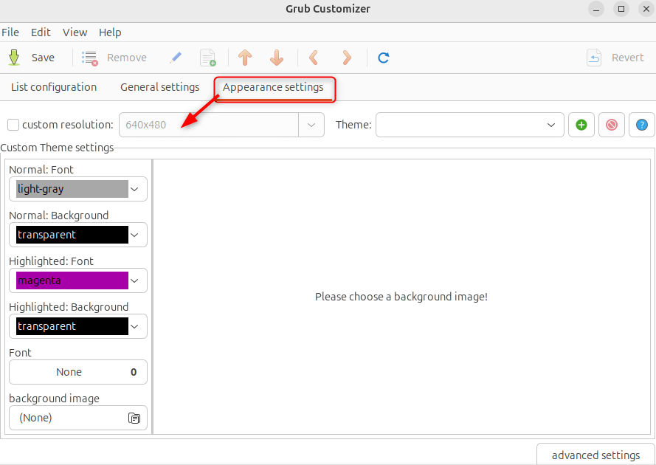Open the Edit menu
This screenshot has width=656, height=465.
(41, 32)
